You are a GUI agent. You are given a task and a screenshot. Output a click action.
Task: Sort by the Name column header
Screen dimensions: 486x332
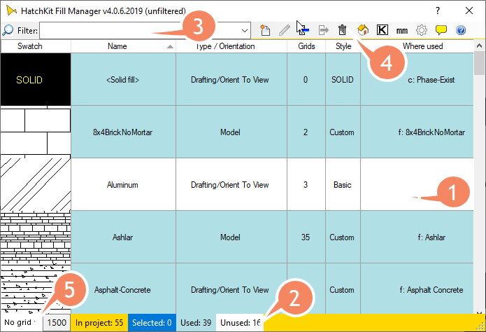(x=123, y=46)
